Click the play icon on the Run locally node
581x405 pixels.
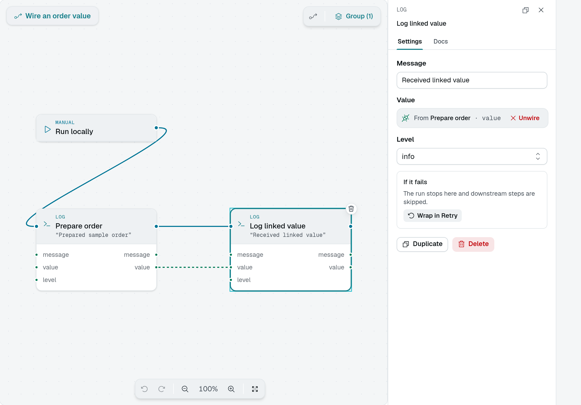click(48, 129)
